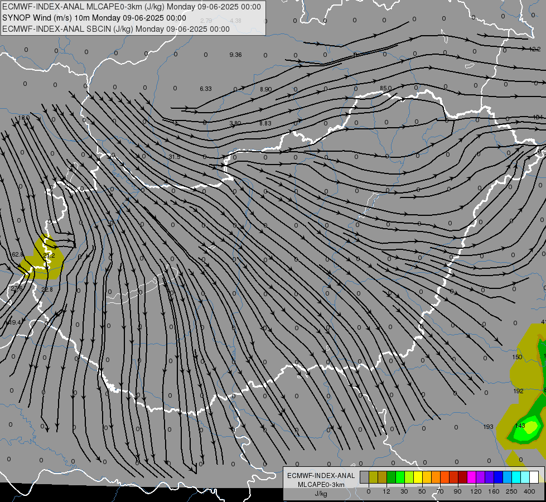Click the map value 85.0
The width and height of the screenshot is (546, 502).
[x=385, y=89]
